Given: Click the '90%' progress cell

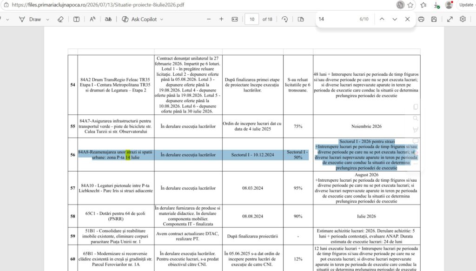Looking at the screenshot, I should (x=298, y=216).
